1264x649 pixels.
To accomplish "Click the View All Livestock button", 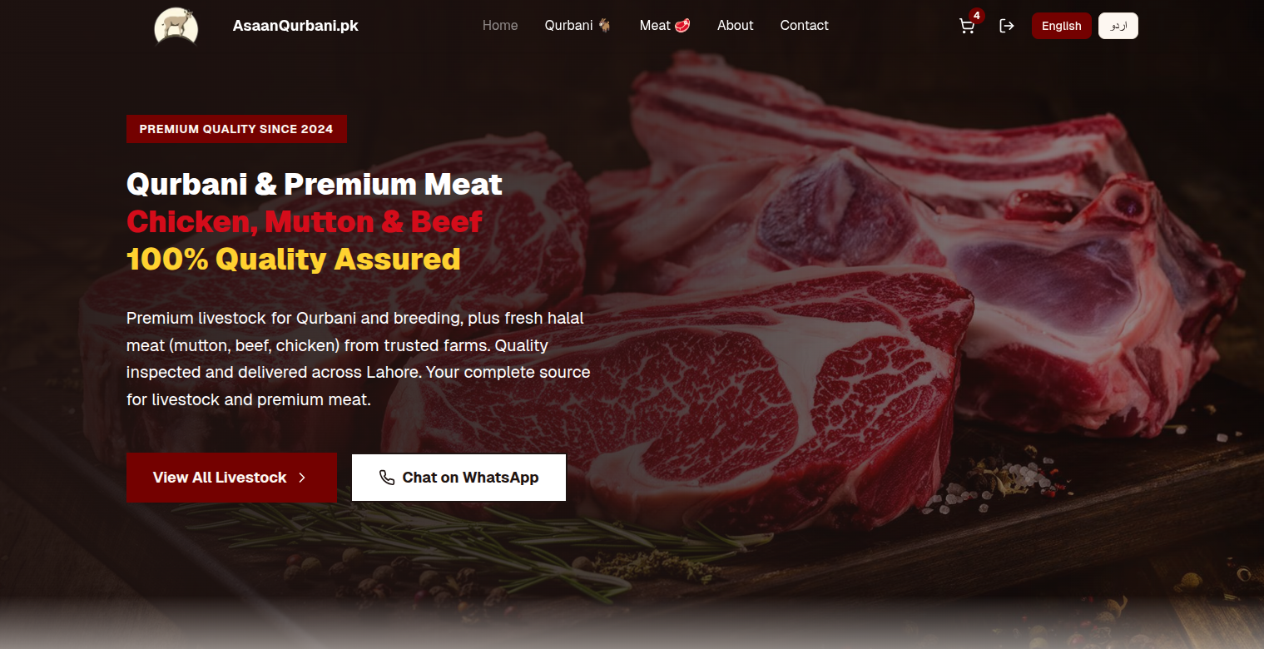I will (231, 478).
